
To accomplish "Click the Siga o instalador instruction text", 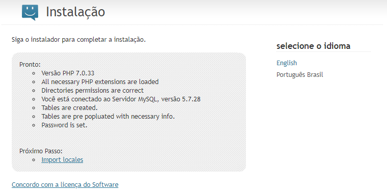I will [79, 40].
